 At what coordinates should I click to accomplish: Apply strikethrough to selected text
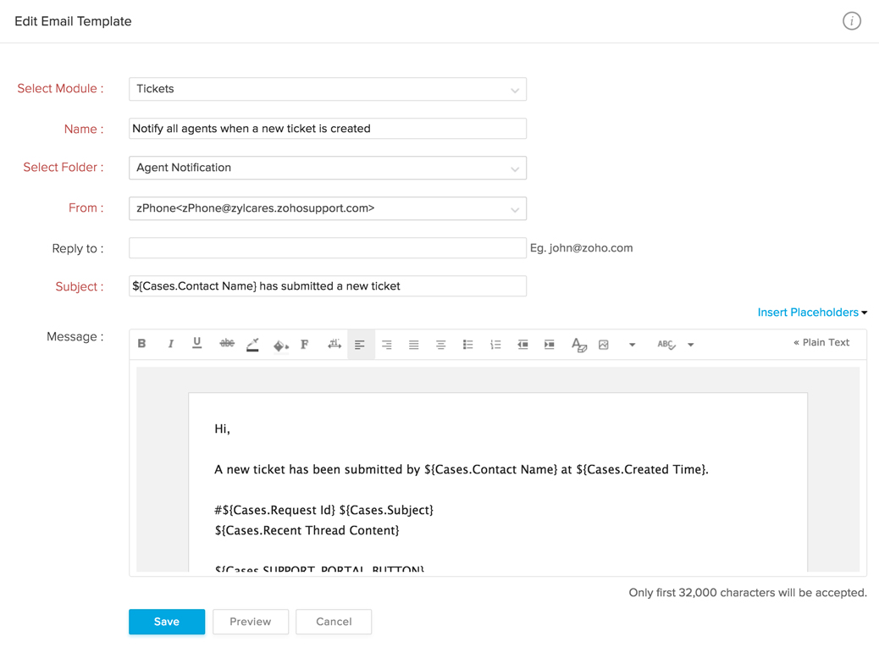point(226,344)
